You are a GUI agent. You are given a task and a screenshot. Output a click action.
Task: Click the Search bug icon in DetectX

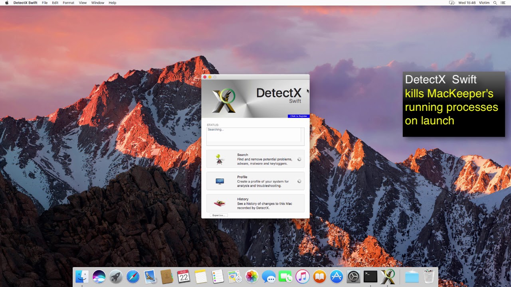pyautogui.click(x=220, y=159)
